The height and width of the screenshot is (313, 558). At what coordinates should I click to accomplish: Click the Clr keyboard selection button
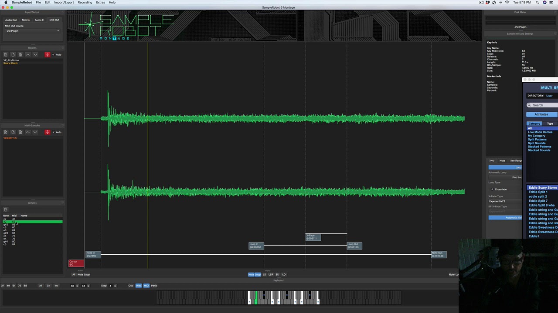click(x=48, y=286)
